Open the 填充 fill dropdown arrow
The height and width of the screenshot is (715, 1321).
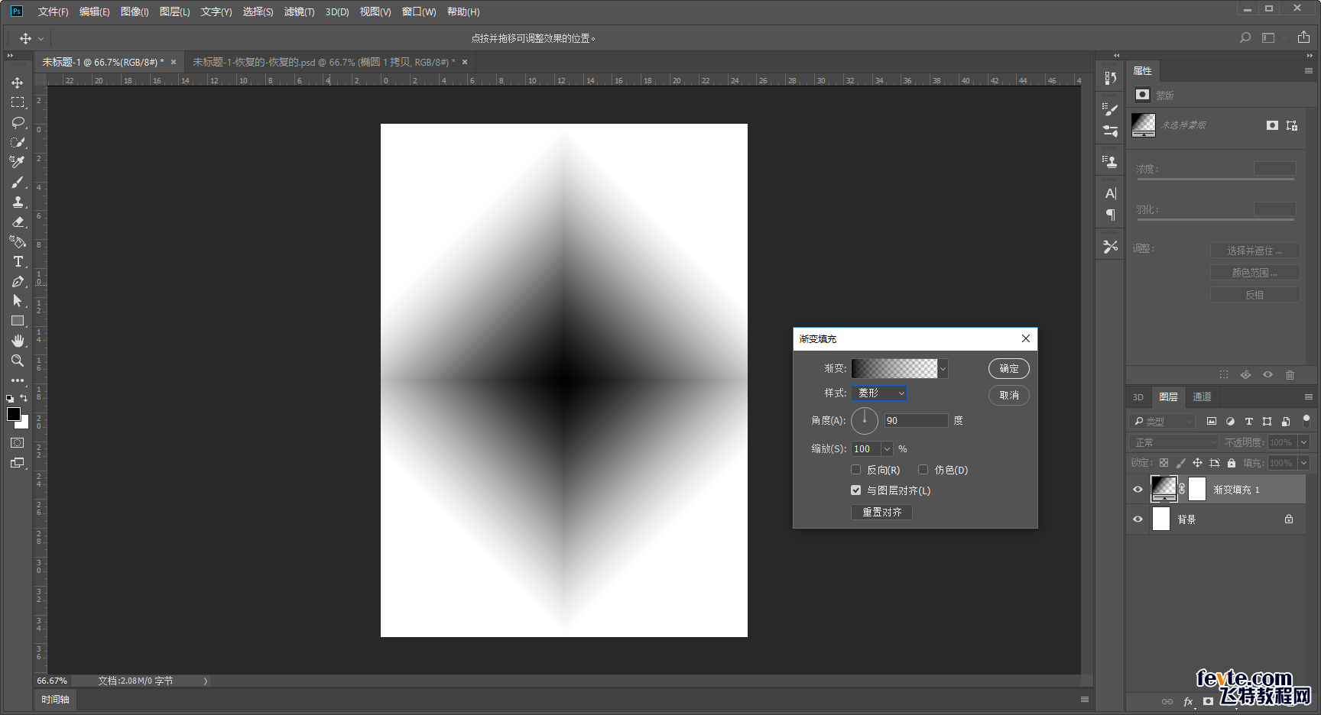(x=1303, y=463)
